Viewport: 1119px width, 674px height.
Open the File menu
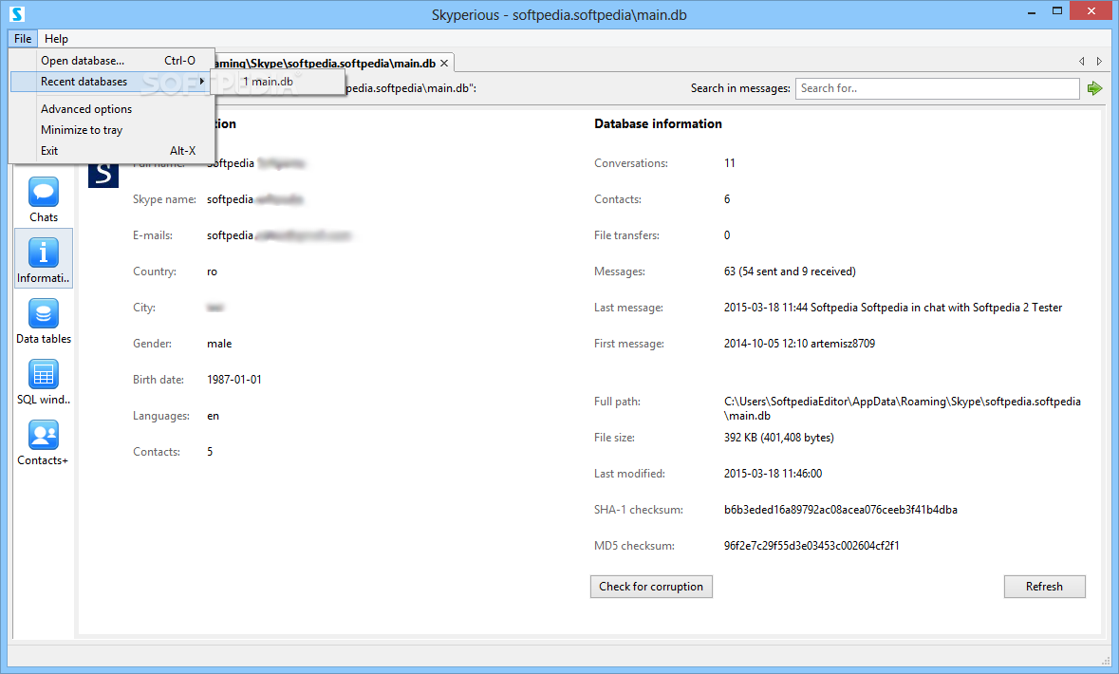coord(23,39)
